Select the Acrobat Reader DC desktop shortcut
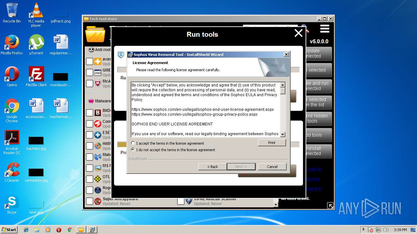Image resolution: width=417 pixels, height=234 pixels. [x=12, y=142]
